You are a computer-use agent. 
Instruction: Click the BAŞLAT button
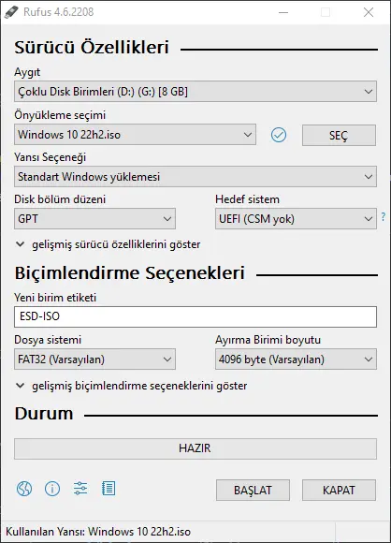pyautogui.click(x=253, y=490)
